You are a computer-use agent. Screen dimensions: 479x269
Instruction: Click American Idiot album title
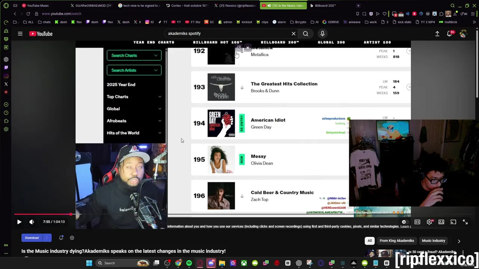click(268, 120)
